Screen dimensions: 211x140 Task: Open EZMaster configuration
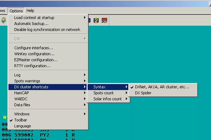[x=48, y=60]
